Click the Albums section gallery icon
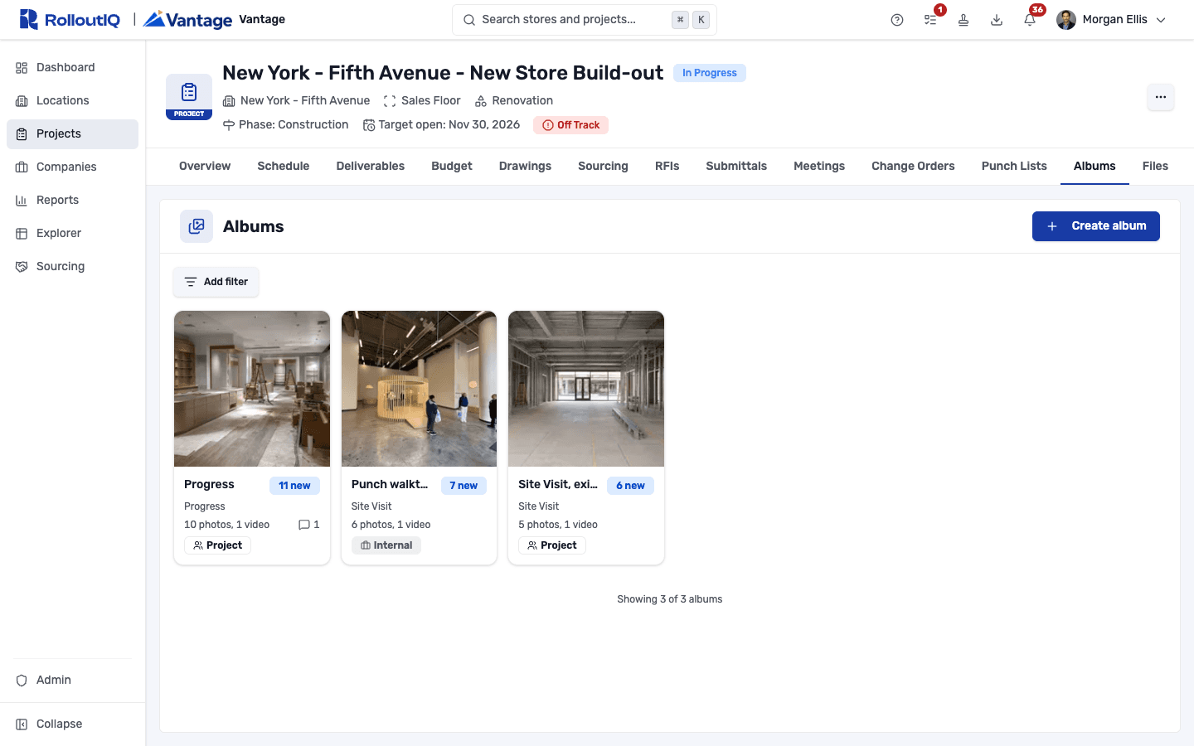Image resolution: width=1194 pixels, height=746 pixels. point(197,226)
